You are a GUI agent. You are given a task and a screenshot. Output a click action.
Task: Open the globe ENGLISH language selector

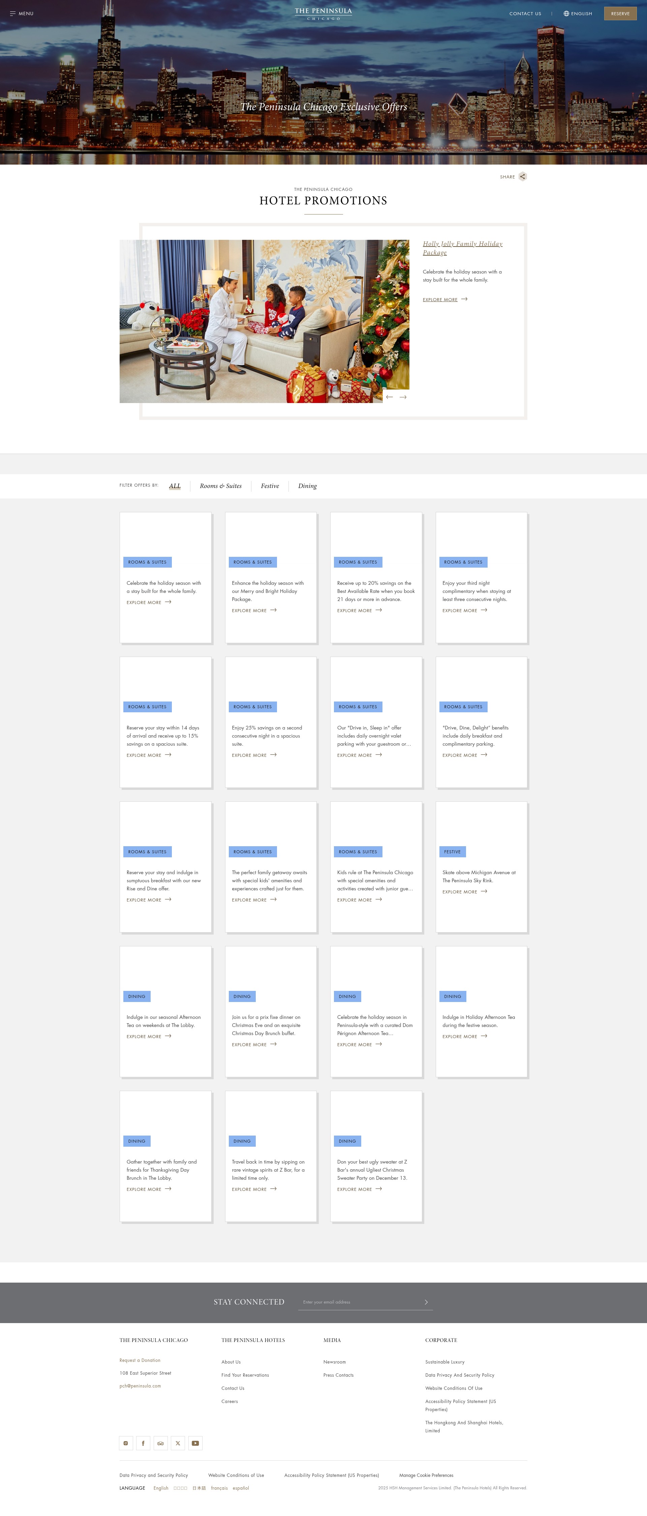(x=578, y=13)
